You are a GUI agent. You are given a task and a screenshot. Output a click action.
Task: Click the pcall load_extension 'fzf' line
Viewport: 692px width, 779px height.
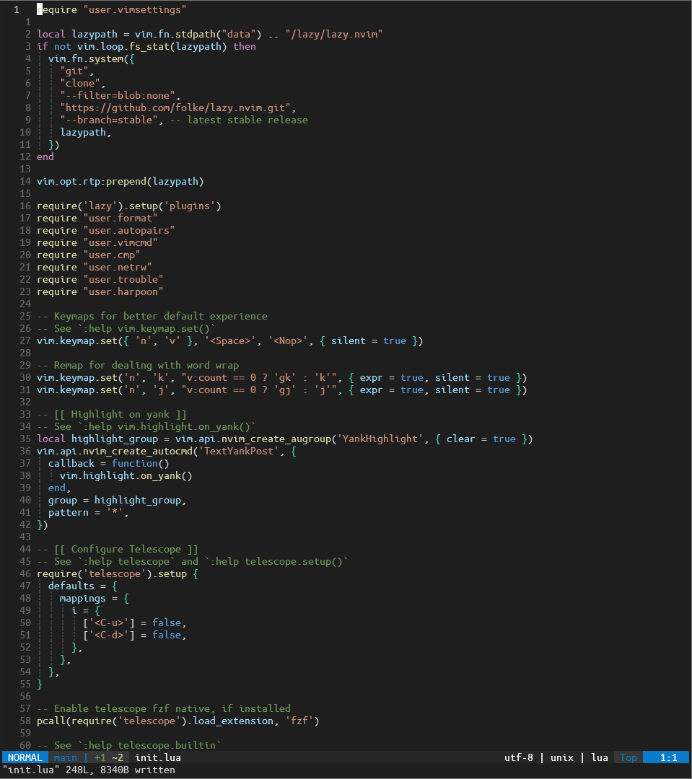tap(178, 721)
